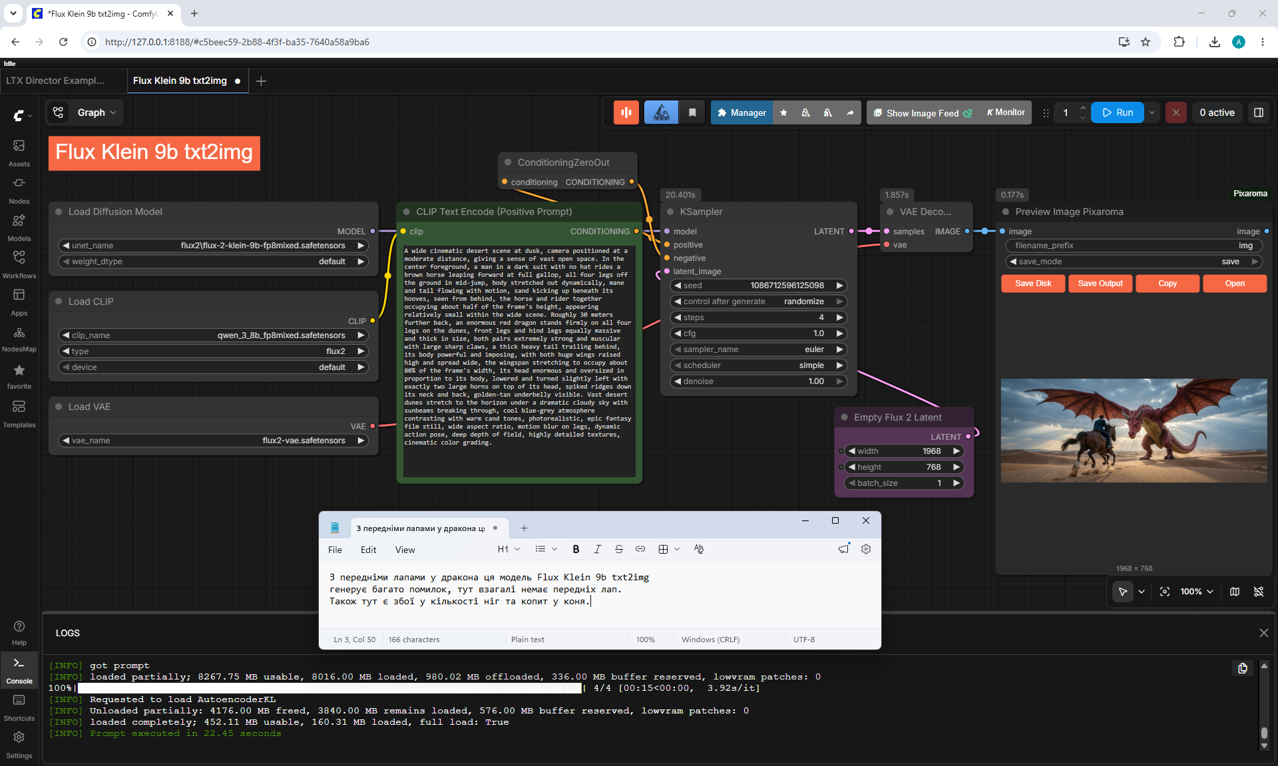The height and width of the screenshot is (766, 1278).
Task: Click the blue Pixaroma logo toolbar icon
Action: pyautogui.click(x=661, y=112)
